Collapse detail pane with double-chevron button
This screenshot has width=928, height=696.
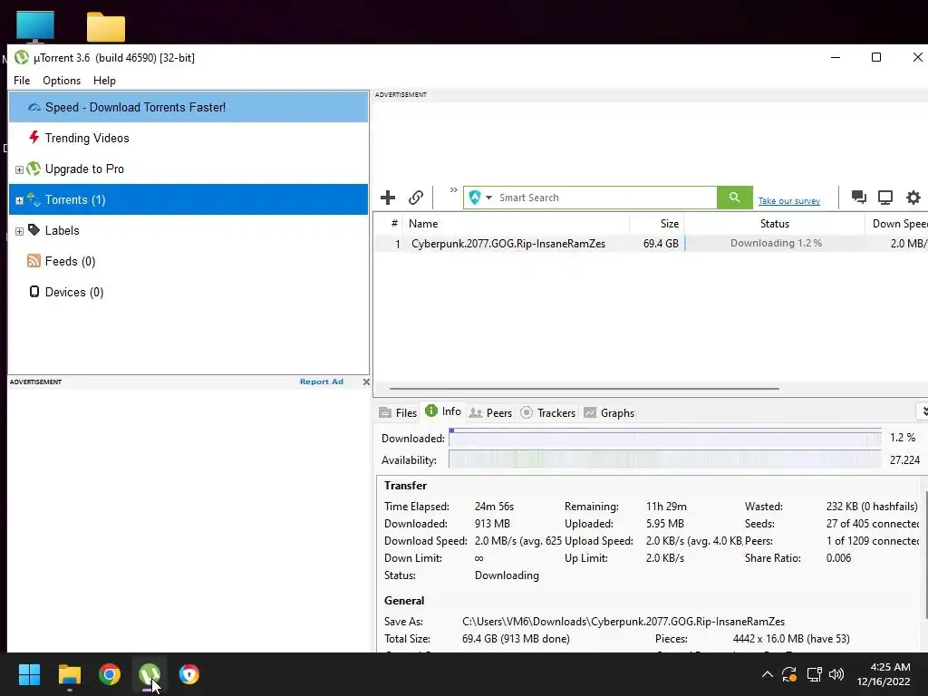tap(922, 411)
